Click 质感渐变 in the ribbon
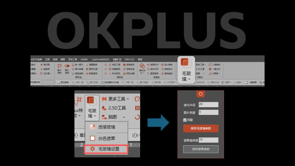This screenshot has width=295, height=166. coord(129,65)
